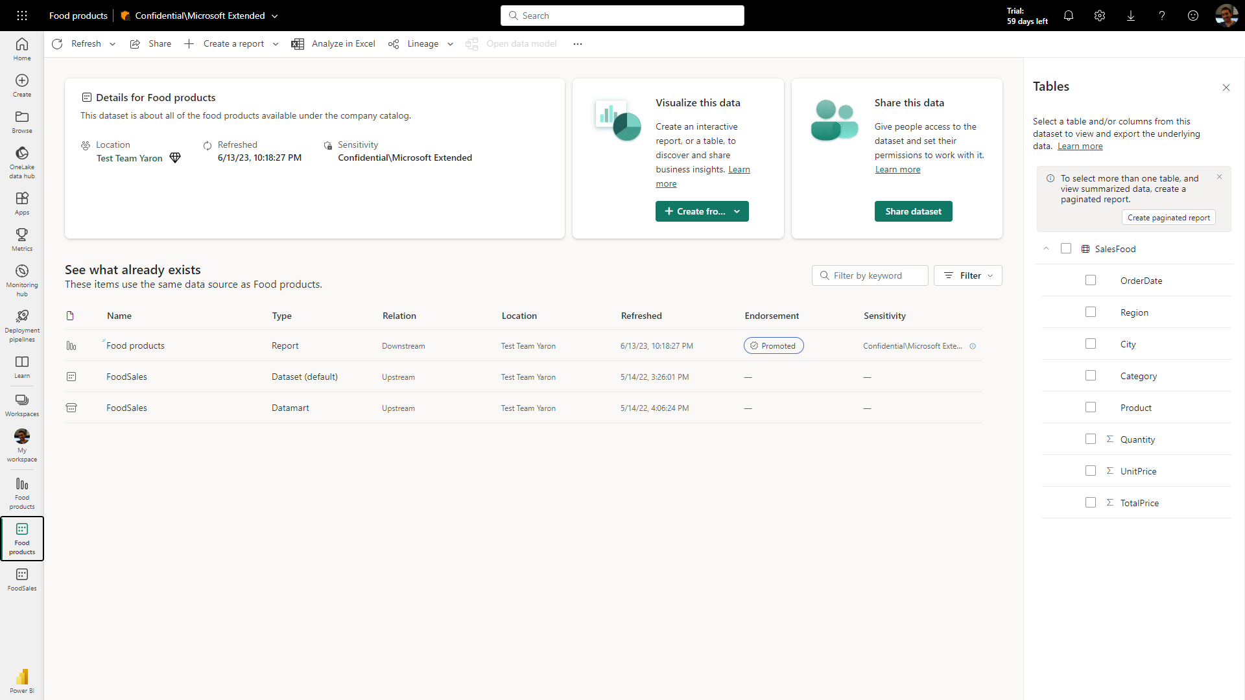Toggle the SalesFood table checkbox

[1066, 248]
